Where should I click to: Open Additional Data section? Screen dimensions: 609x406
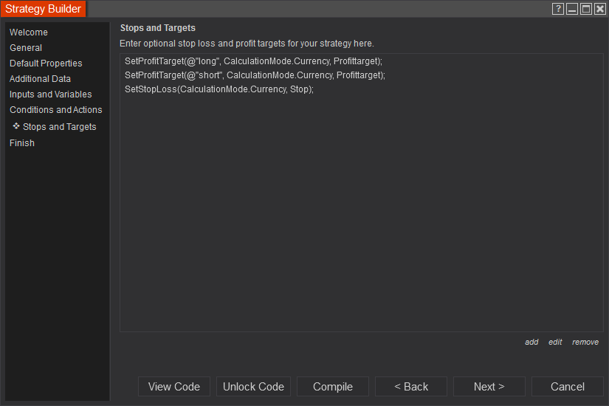pos(40,79)
